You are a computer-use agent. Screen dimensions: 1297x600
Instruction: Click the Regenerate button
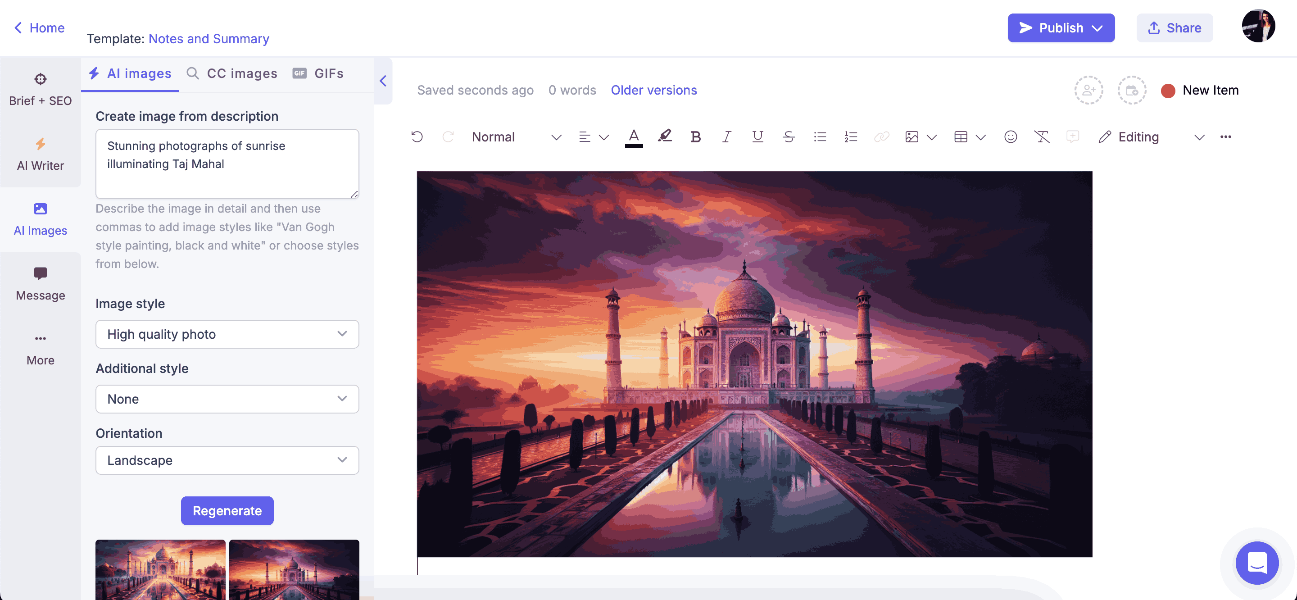(227, 511)
